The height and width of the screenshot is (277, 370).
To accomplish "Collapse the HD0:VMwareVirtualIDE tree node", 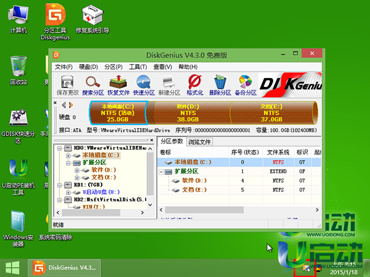I will point(59,148).
